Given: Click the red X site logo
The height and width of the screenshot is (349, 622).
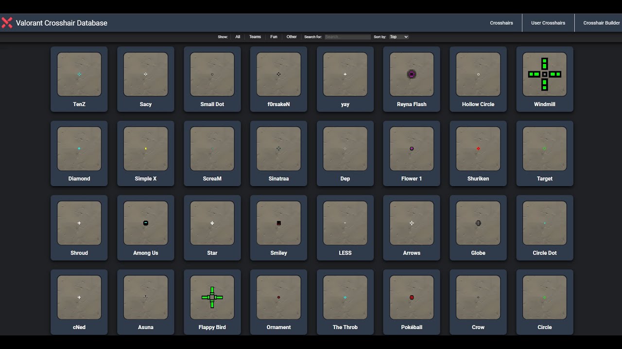Looking at the screenshot, I should click(x=7, y=23).
